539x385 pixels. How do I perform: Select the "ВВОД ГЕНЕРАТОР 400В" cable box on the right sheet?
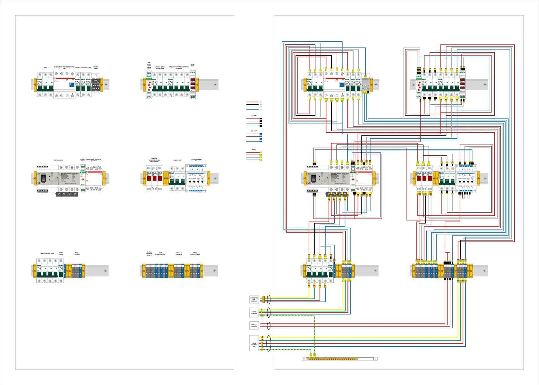254,343
